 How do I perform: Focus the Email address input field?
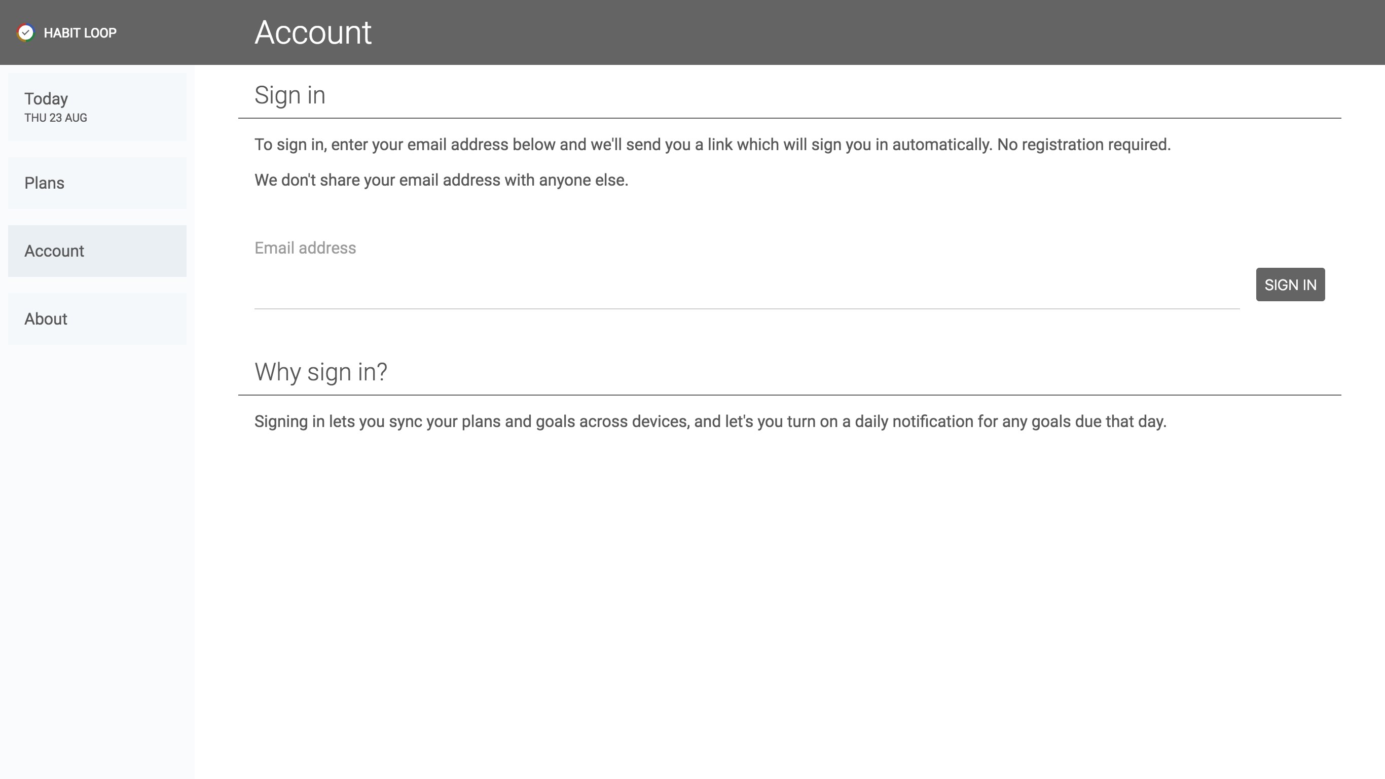point(746,285)
